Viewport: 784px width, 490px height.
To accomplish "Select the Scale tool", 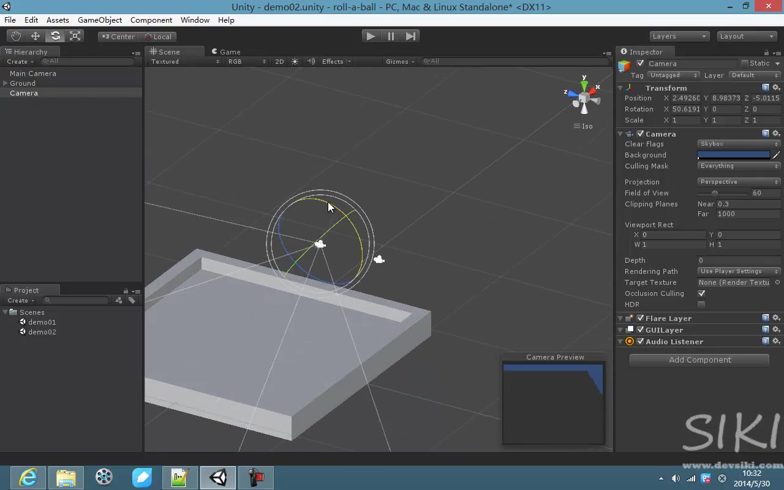I will [75, 36].
